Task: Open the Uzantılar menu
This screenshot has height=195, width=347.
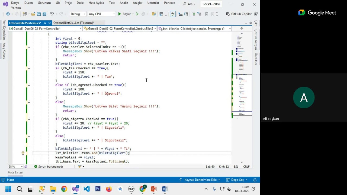Action: tap(153, 3)
